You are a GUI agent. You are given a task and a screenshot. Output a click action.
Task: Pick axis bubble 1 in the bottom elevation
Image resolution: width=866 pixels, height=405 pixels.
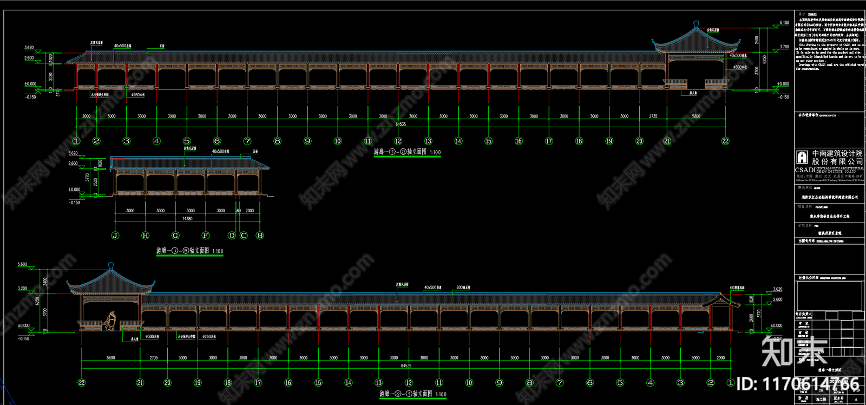pyautogui.click(x=731, y=382)
